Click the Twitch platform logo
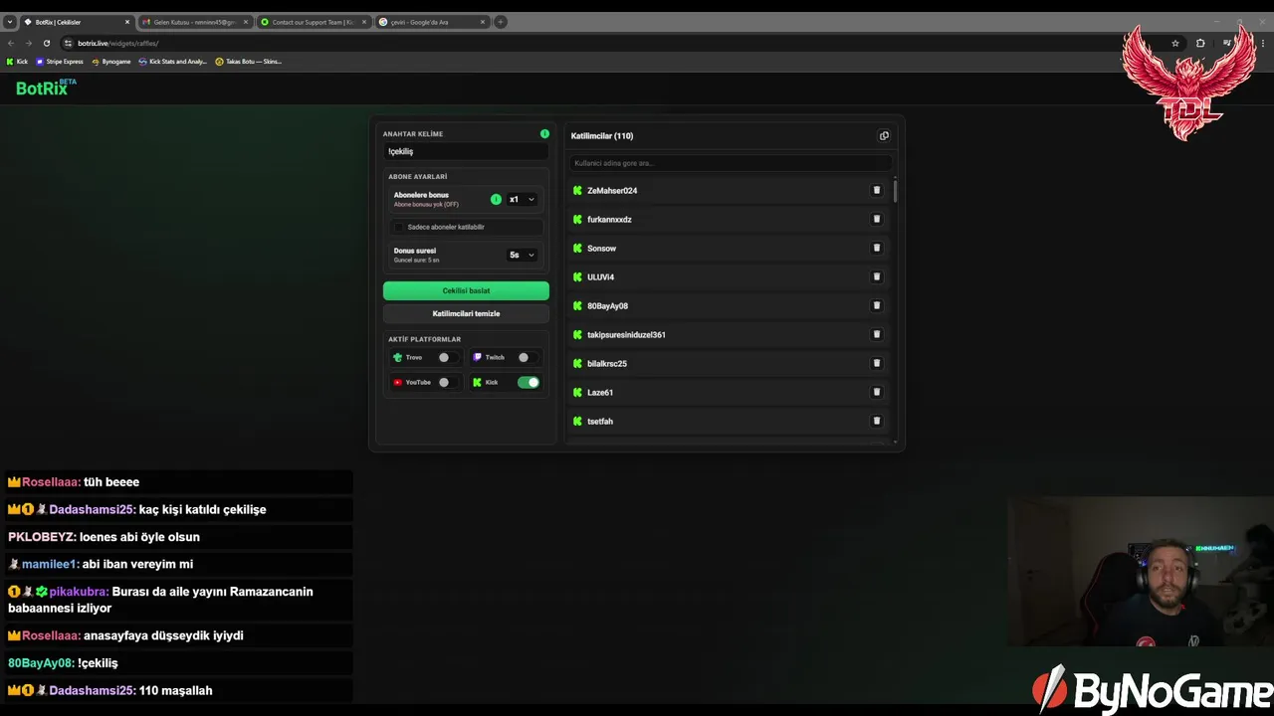 [x=478, y=357]
